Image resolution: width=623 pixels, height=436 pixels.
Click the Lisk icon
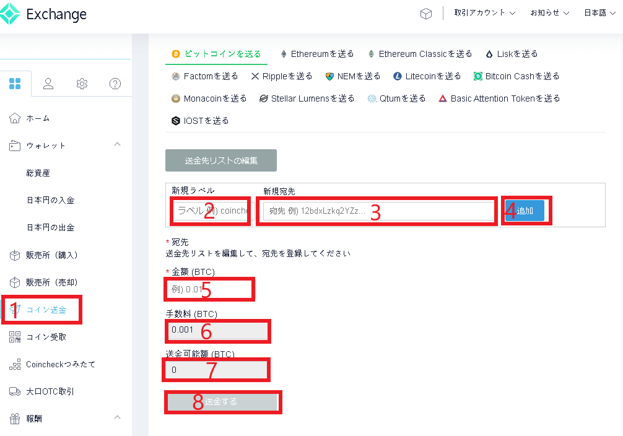point(489,54)
